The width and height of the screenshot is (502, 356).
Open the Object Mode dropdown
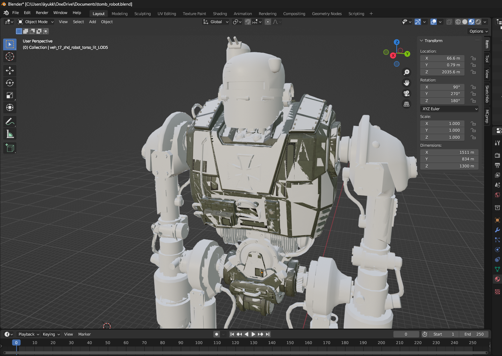click(x=36, y=22)
